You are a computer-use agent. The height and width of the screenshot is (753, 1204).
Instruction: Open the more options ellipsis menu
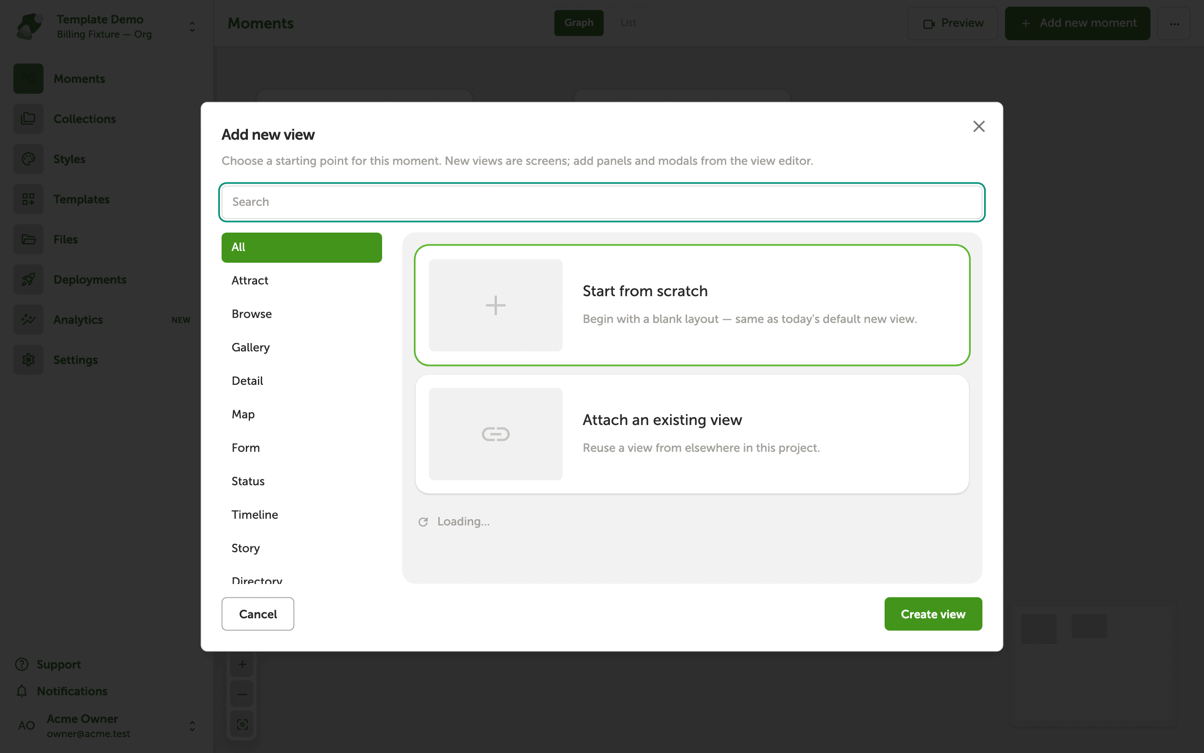(1174, 24)
